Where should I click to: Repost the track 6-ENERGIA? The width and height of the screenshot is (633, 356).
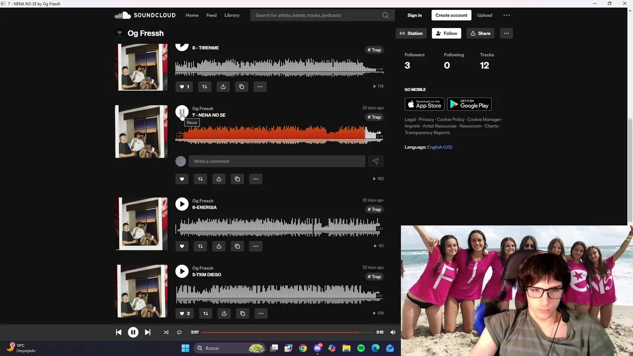pyautogui.click(x=200, y=246)
